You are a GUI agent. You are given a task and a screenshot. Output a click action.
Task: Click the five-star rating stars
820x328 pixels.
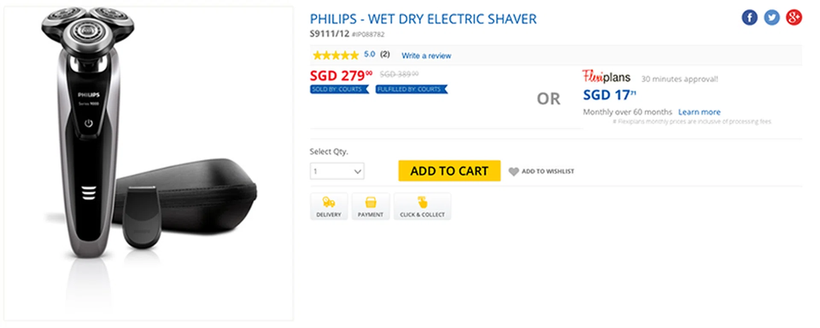[x=336, y=55]
